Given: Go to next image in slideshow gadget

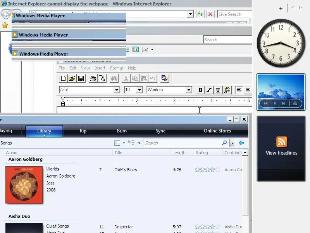Looking at the screenshot, I should pyautogui.click(x=284, y=103).
